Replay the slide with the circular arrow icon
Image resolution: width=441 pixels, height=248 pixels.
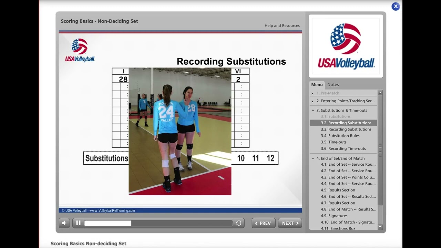[238, 223]
